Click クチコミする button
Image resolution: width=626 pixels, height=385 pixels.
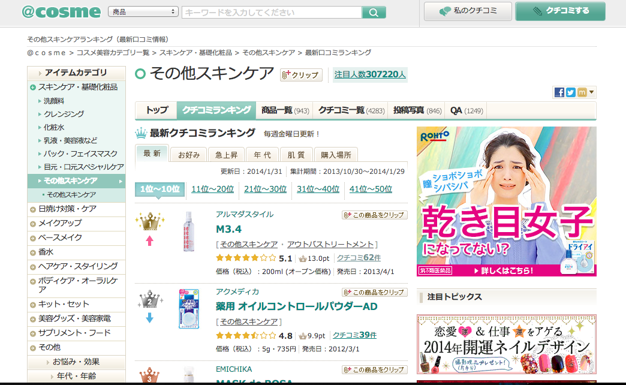tap(560, 11)
